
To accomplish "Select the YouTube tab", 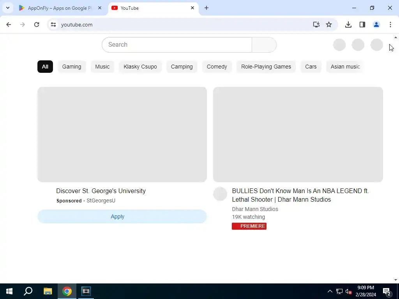I will tap(154, 8).
